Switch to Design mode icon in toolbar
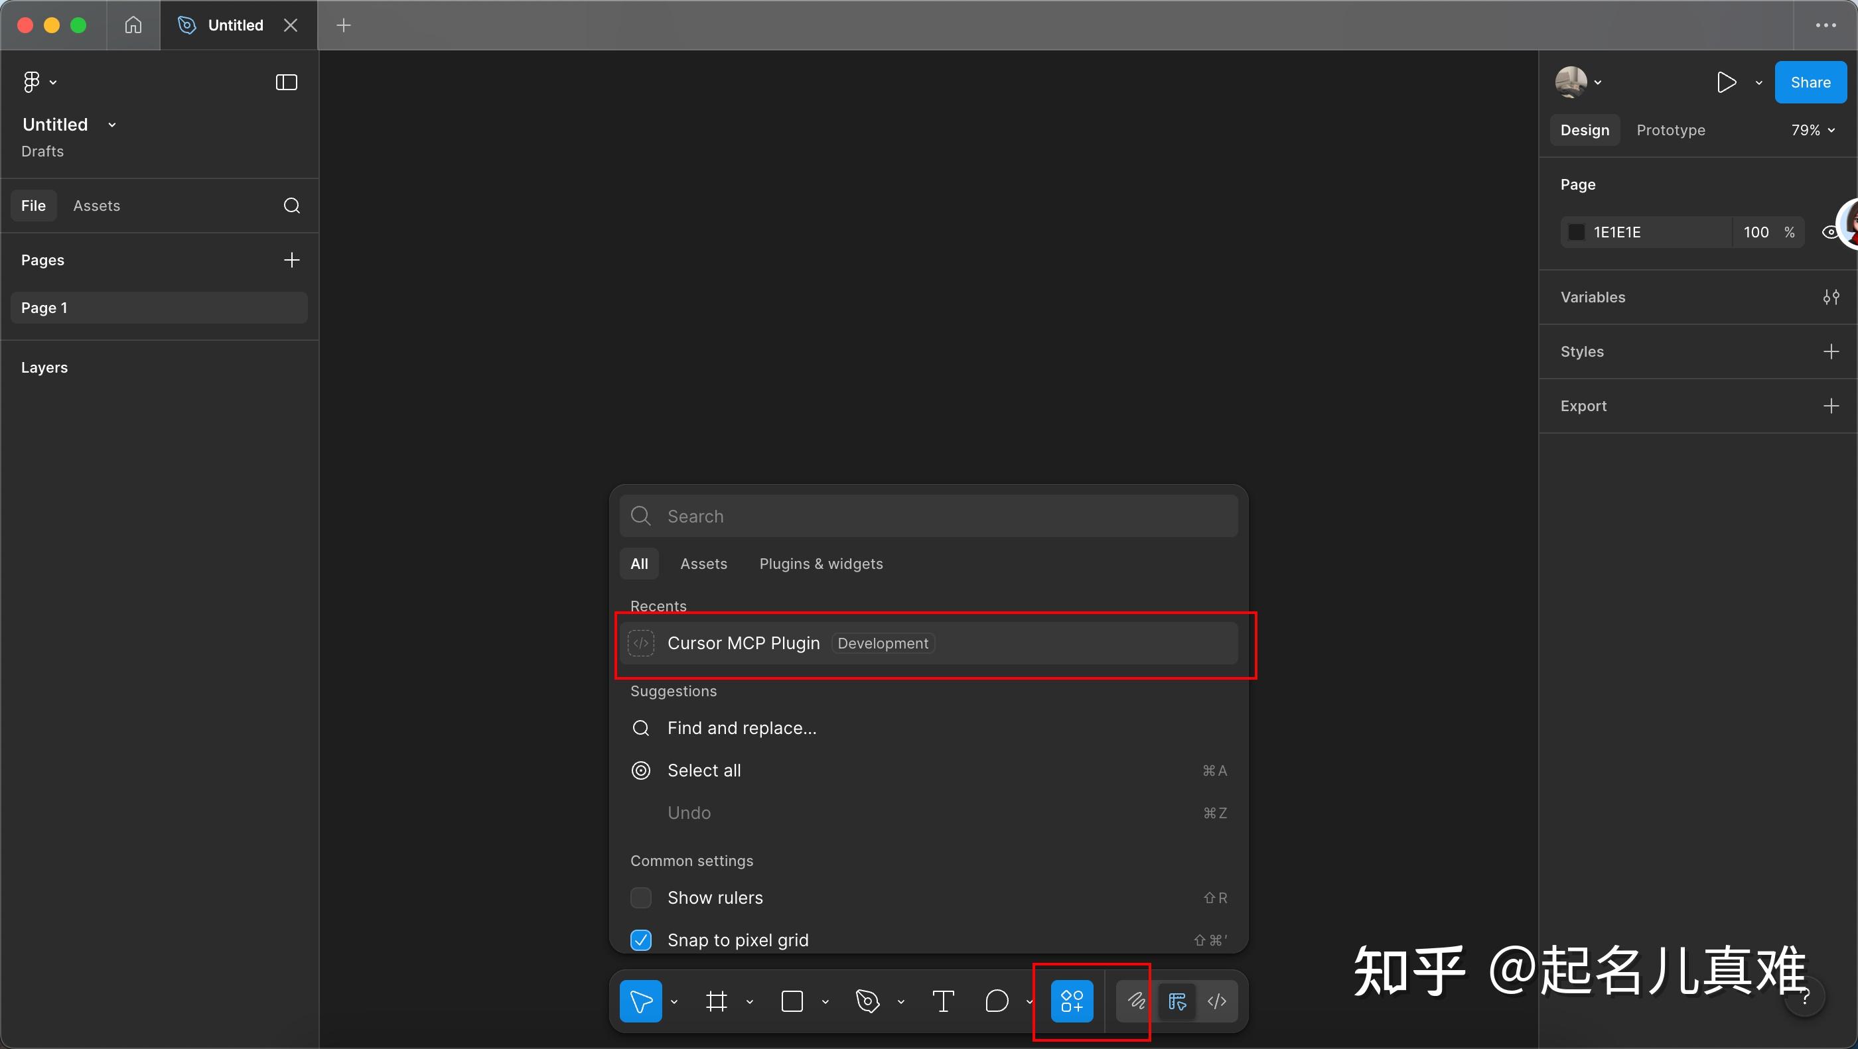Screen dimensions: 1858x1049 click(x=1177, y=1001)
